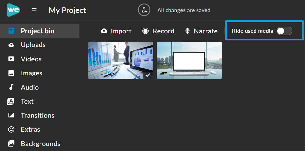Click the Images picture icon
Viewport: 305px width, 151px height.
tap(11, 73)
